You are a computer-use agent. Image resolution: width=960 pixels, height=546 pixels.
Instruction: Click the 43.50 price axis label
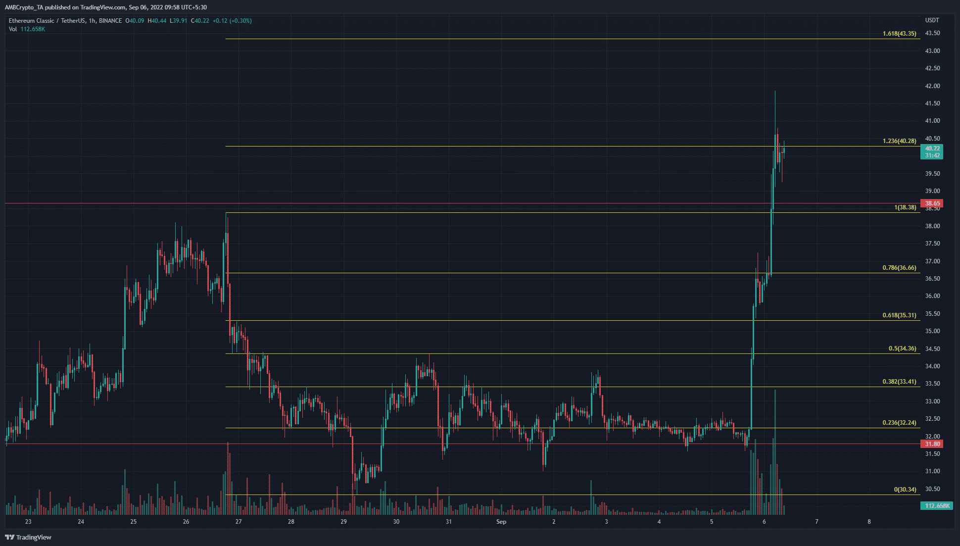pos(932,33)
